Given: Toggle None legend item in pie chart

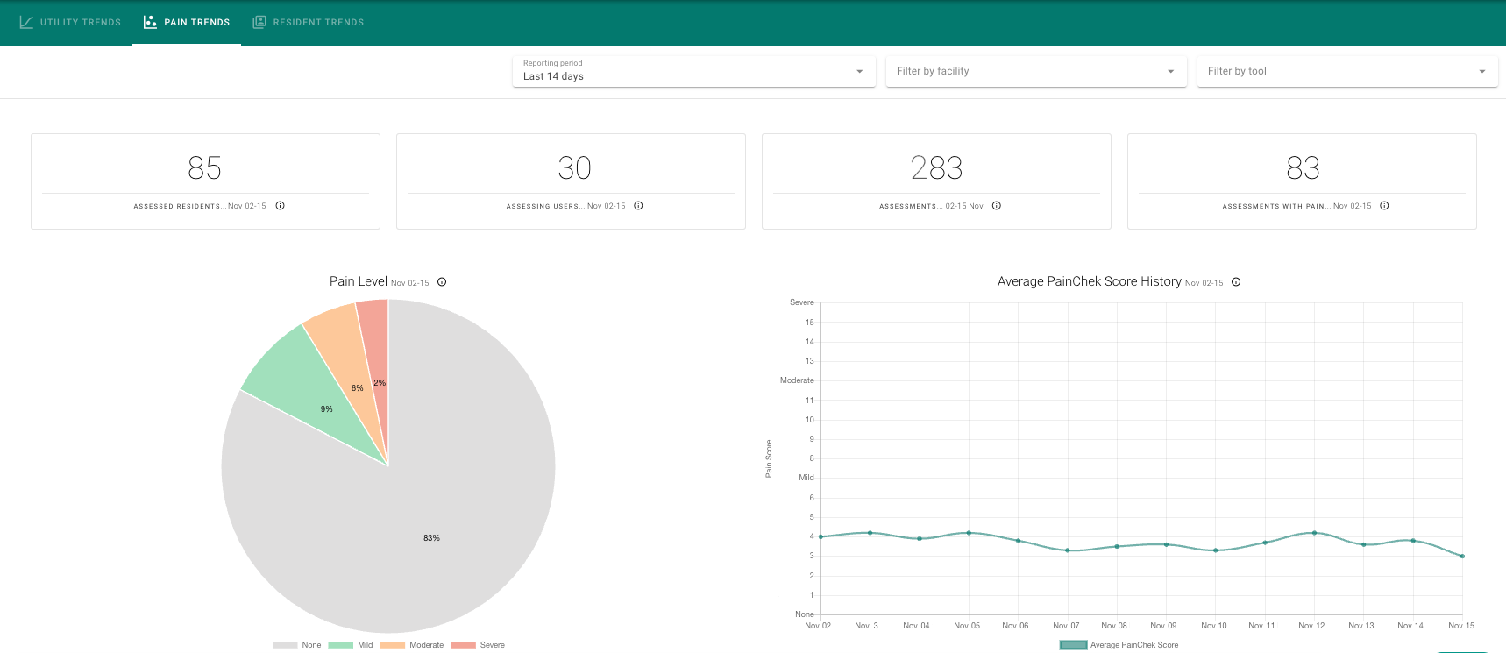Looking at the screenshot, I should click(x=297, y=645).
